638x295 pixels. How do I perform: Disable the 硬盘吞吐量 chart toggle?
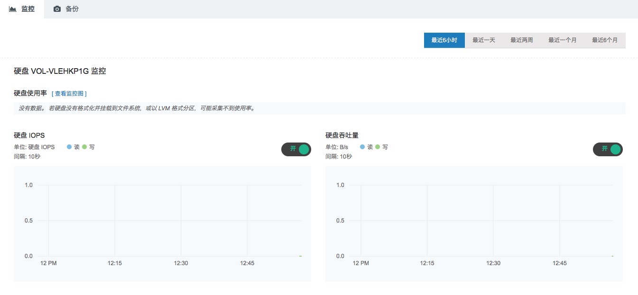(x=608, y=149)
